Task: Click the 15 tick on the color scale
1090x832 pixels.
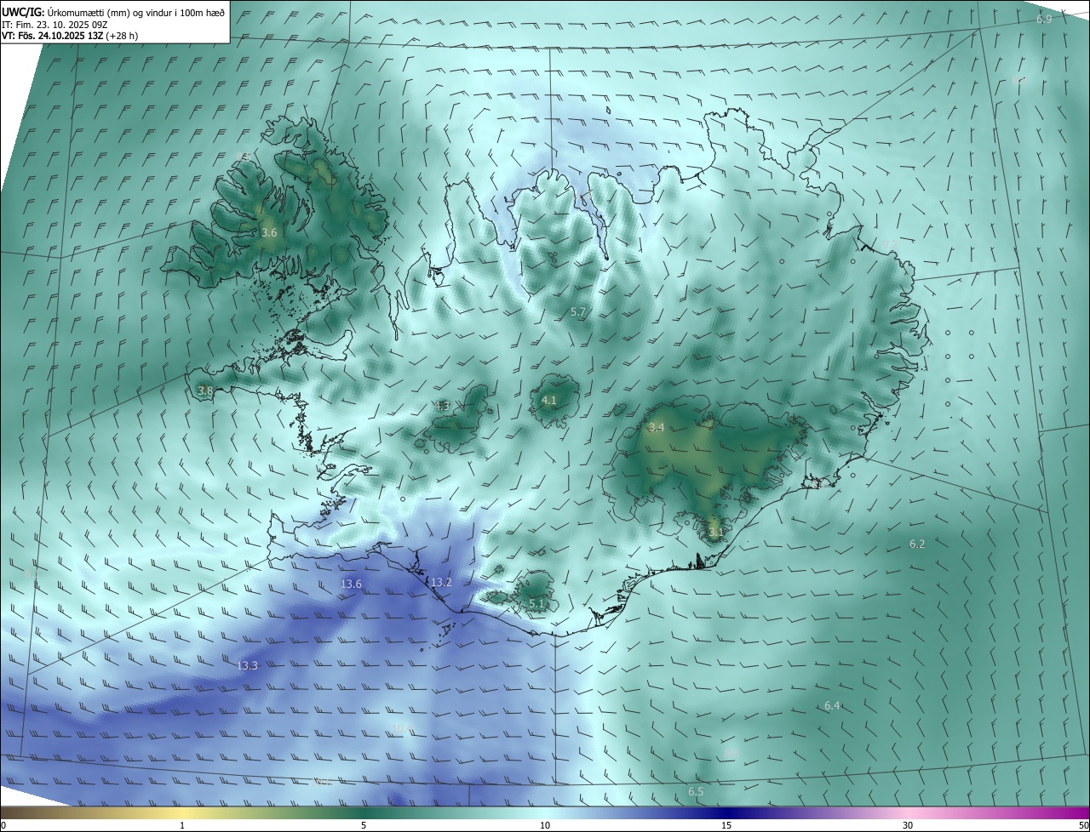Action: pyautogui.click(x=726, y=825)
